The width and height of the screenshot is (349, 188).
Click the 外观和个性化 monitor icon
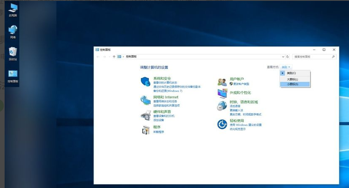click(222, 93)
